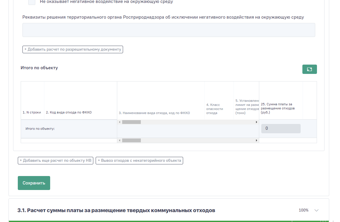Click left arrow of upper table scrollbar
This screenshot has width=340, height=222.
(119, 122)
